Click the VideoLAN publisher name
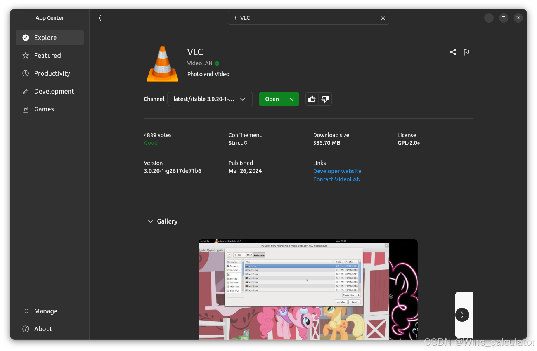This screenshot has width=537, height=351. 200,63
